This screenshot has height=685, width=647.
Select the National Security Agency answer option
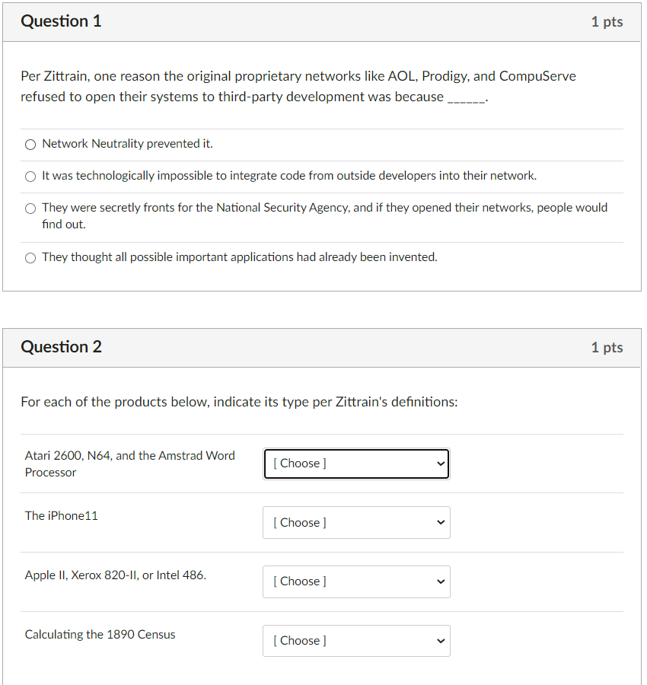pos(30,208)
